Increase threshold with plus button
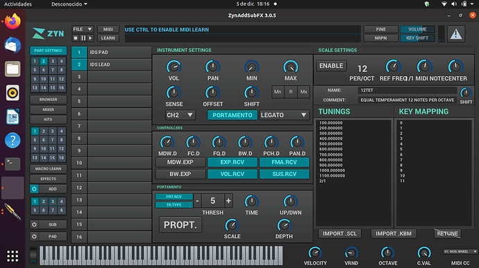 228,201
